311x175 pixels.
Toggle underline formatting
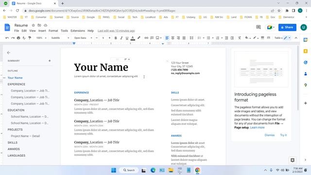click(x=127, y=38)
